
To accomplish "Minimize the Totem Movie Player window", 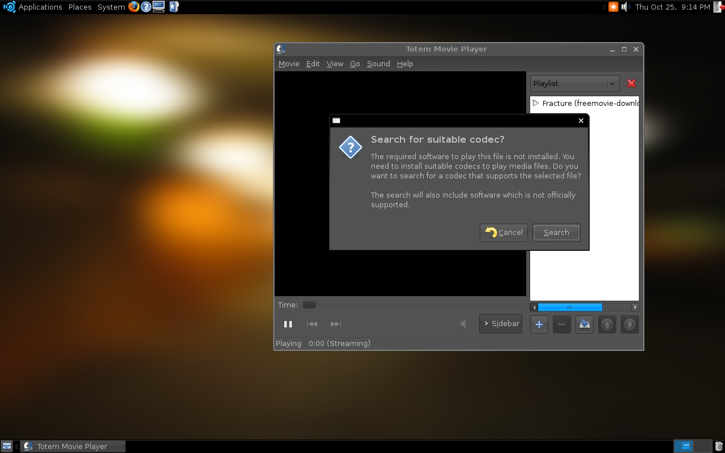I will (613, 49).
